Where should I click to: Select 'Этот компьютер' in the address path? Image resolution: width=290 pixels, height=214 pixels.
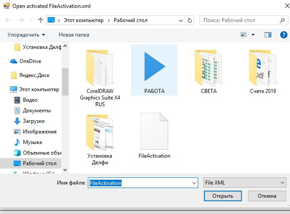(x=83, y=20)
